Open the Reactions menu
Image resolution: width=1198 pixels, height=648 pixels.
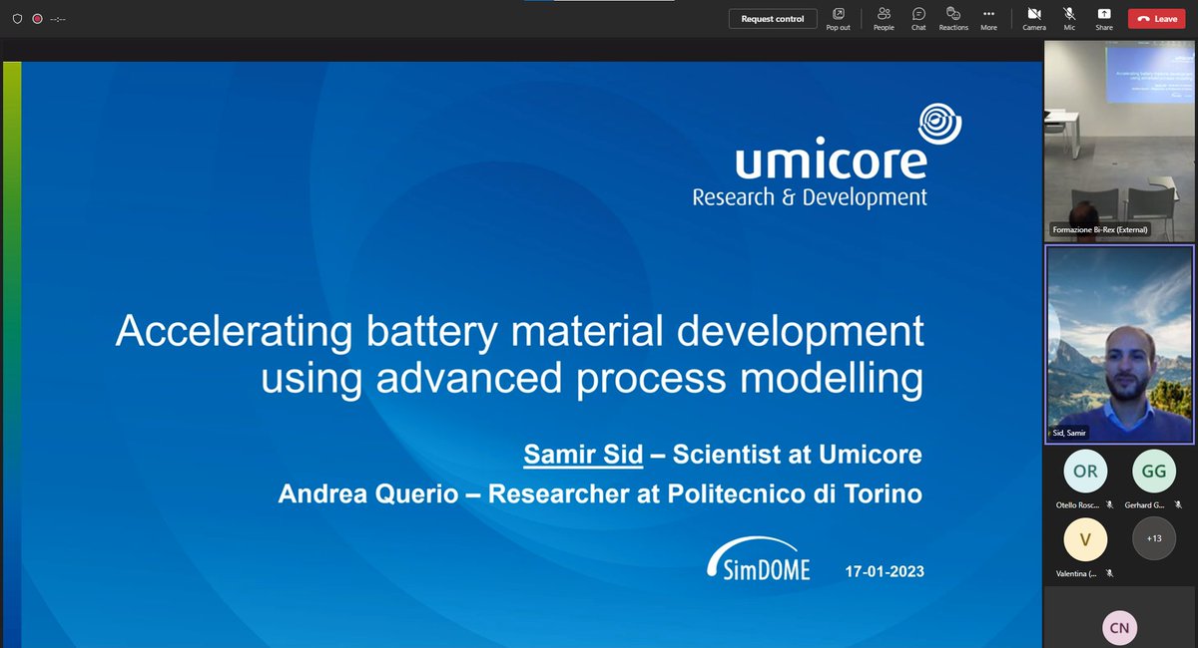coord(953,18)
